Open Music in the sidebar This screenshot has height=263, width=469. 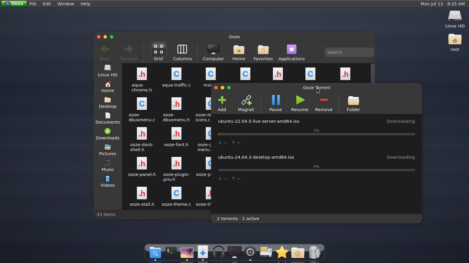tap(108, 166)
